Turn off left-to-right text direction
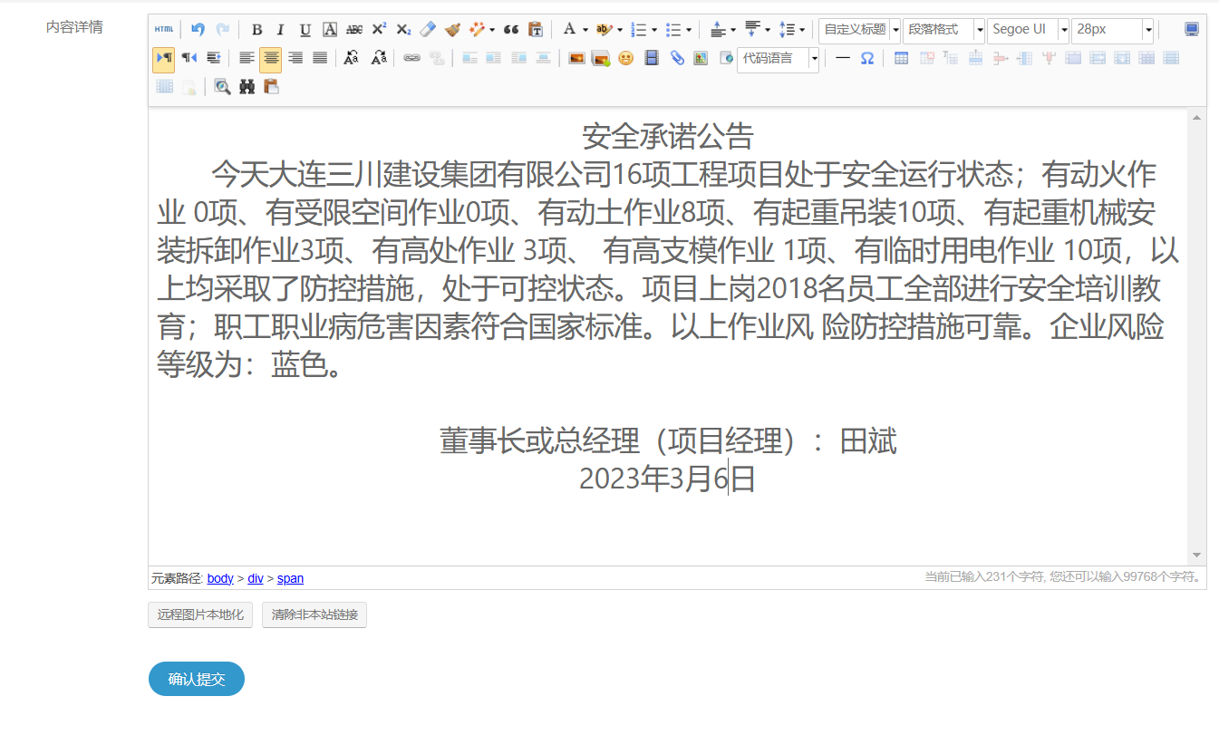1219x735 pixels. (x=164, y=58)
